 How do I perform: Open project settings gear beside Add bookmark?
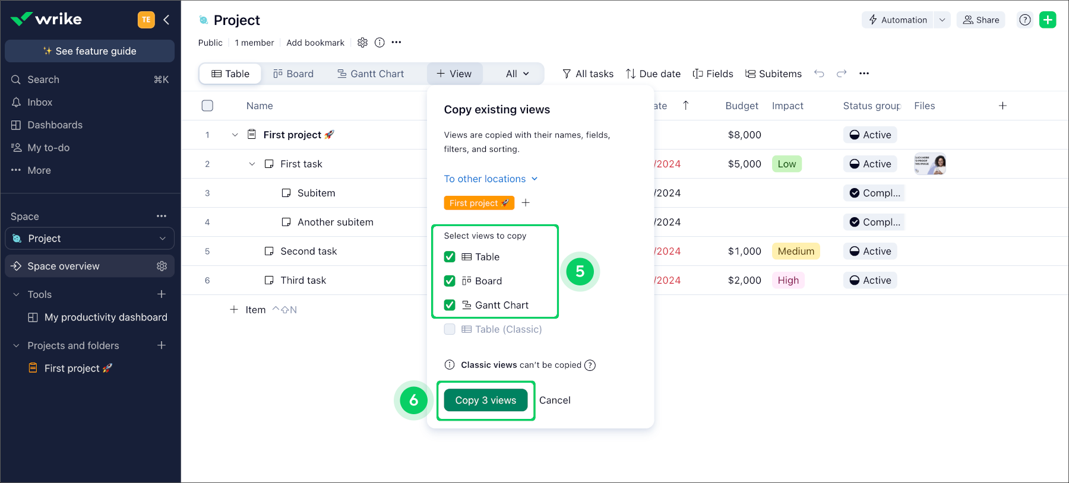click(x=362, y=43)
